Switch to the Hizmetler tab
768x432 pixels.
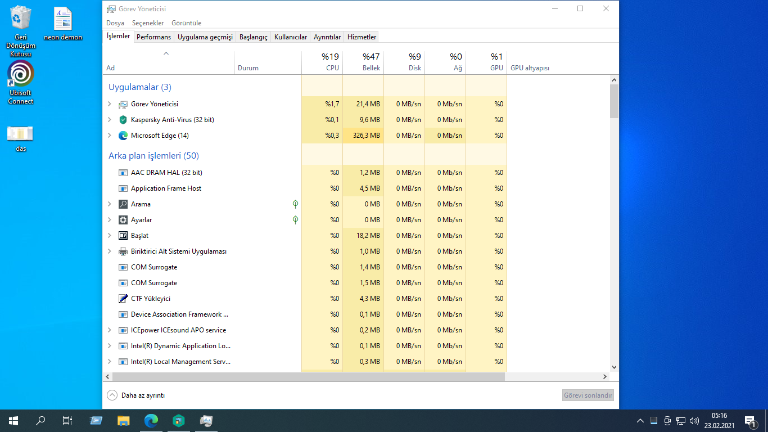(x=362, y=37)
